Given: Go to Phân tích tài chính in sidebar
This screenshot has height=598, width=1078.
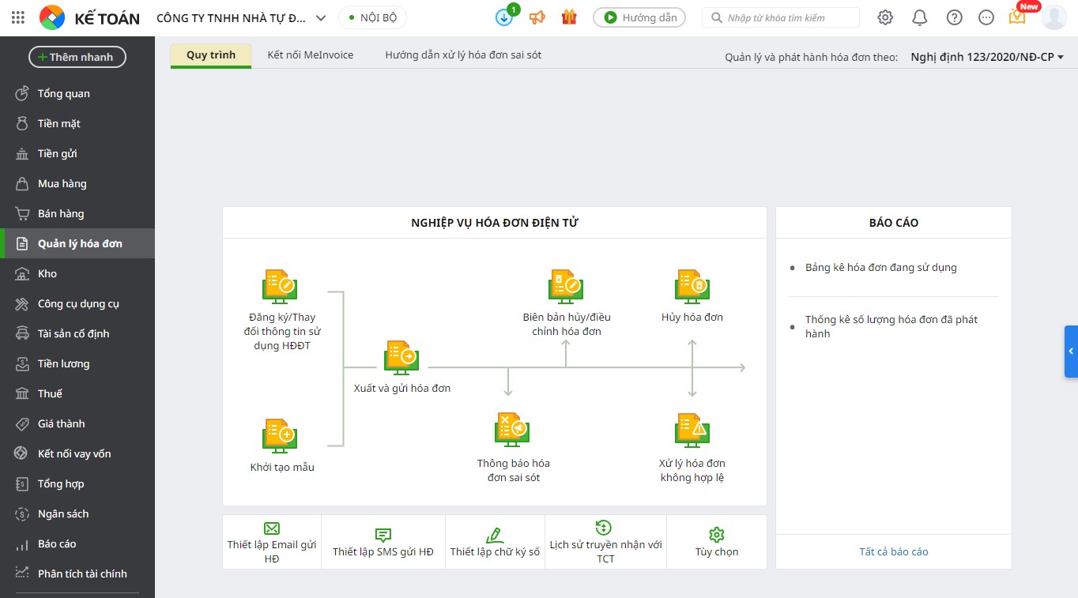Looking at the screenshot, I should point(77,574).
